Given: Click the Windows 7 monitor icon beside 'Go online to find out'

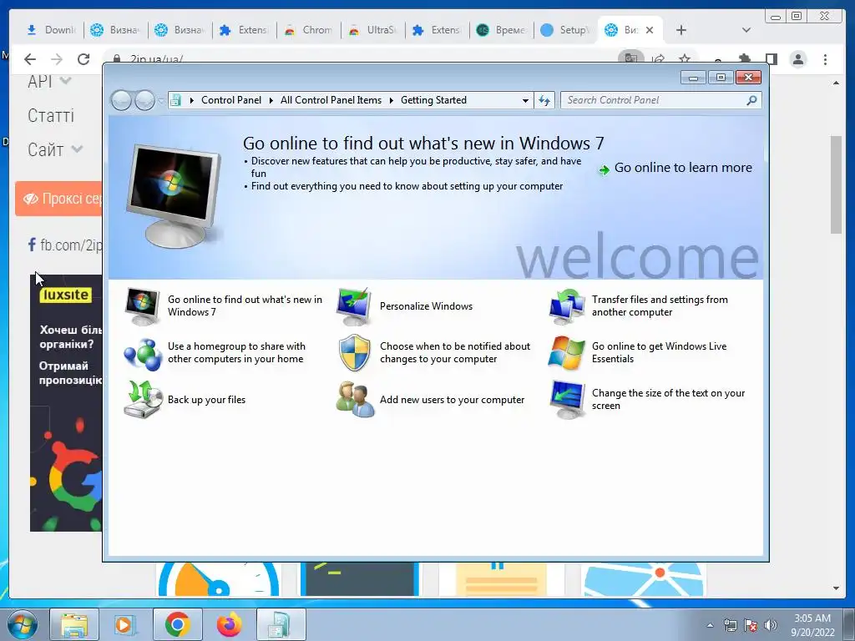Looking at the screenshot, I should [142, 306].
